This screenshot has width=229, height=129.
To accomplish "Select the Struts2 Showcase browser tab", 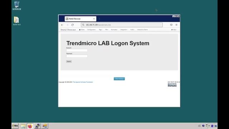I will pyautogui.click(x=80, y=19).
